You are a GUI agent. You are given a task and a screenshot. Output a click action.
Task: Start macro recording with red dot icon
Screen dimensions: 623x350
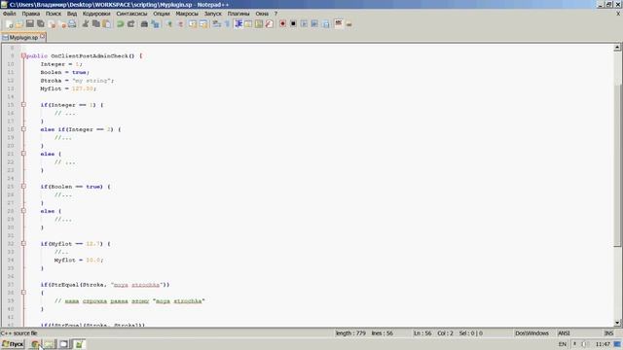pos(282,23)
